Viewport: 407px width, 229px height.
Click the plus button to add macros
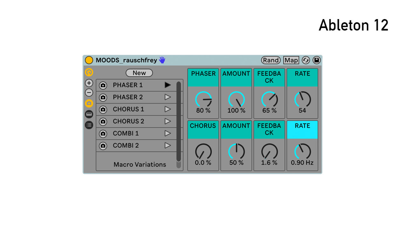89,83
